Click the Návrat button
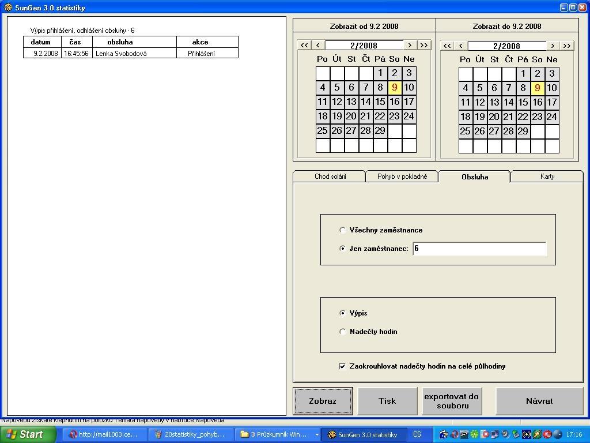Screen dimensions: 590x443 (x=539, y=401)
